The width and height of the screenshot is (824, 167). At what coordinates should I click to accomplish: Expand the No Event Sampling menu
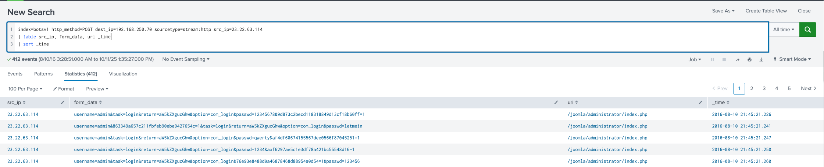(186, 59)
